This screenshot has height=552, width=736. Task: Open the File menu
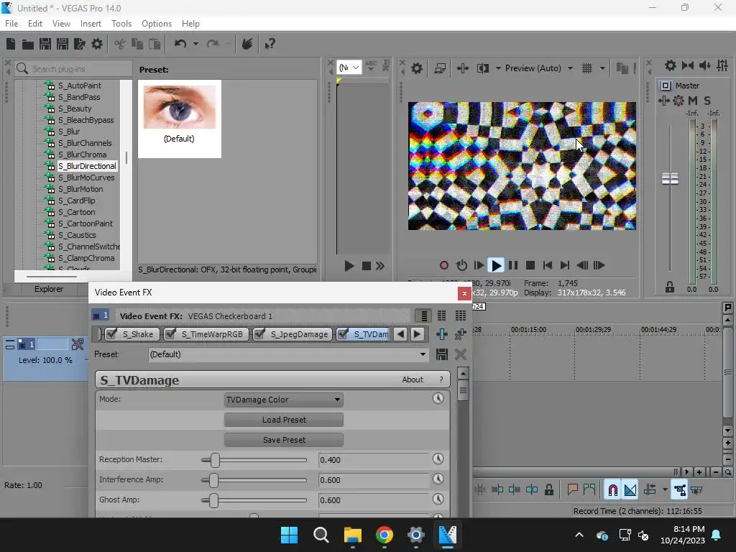(11, 24)
